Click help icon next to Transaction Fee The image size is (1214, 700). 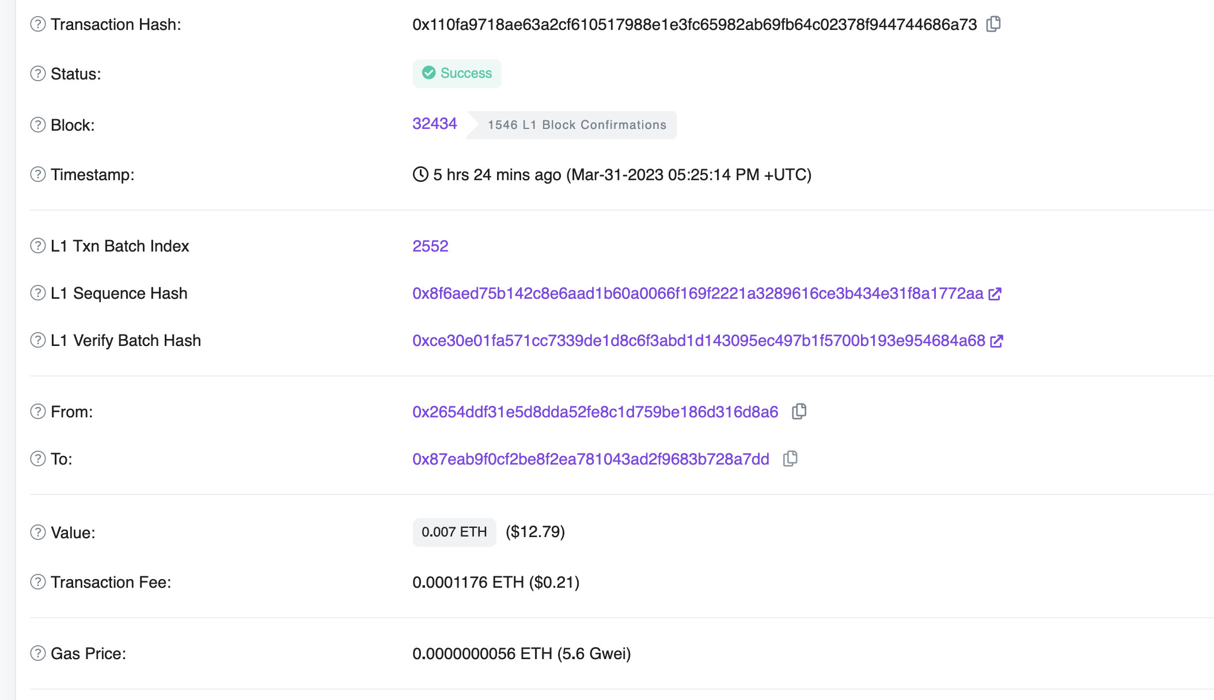(x=38, y=582)
